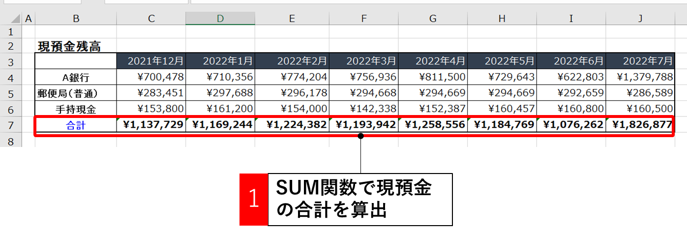Click the A銀行 row label

click(76, 77)
